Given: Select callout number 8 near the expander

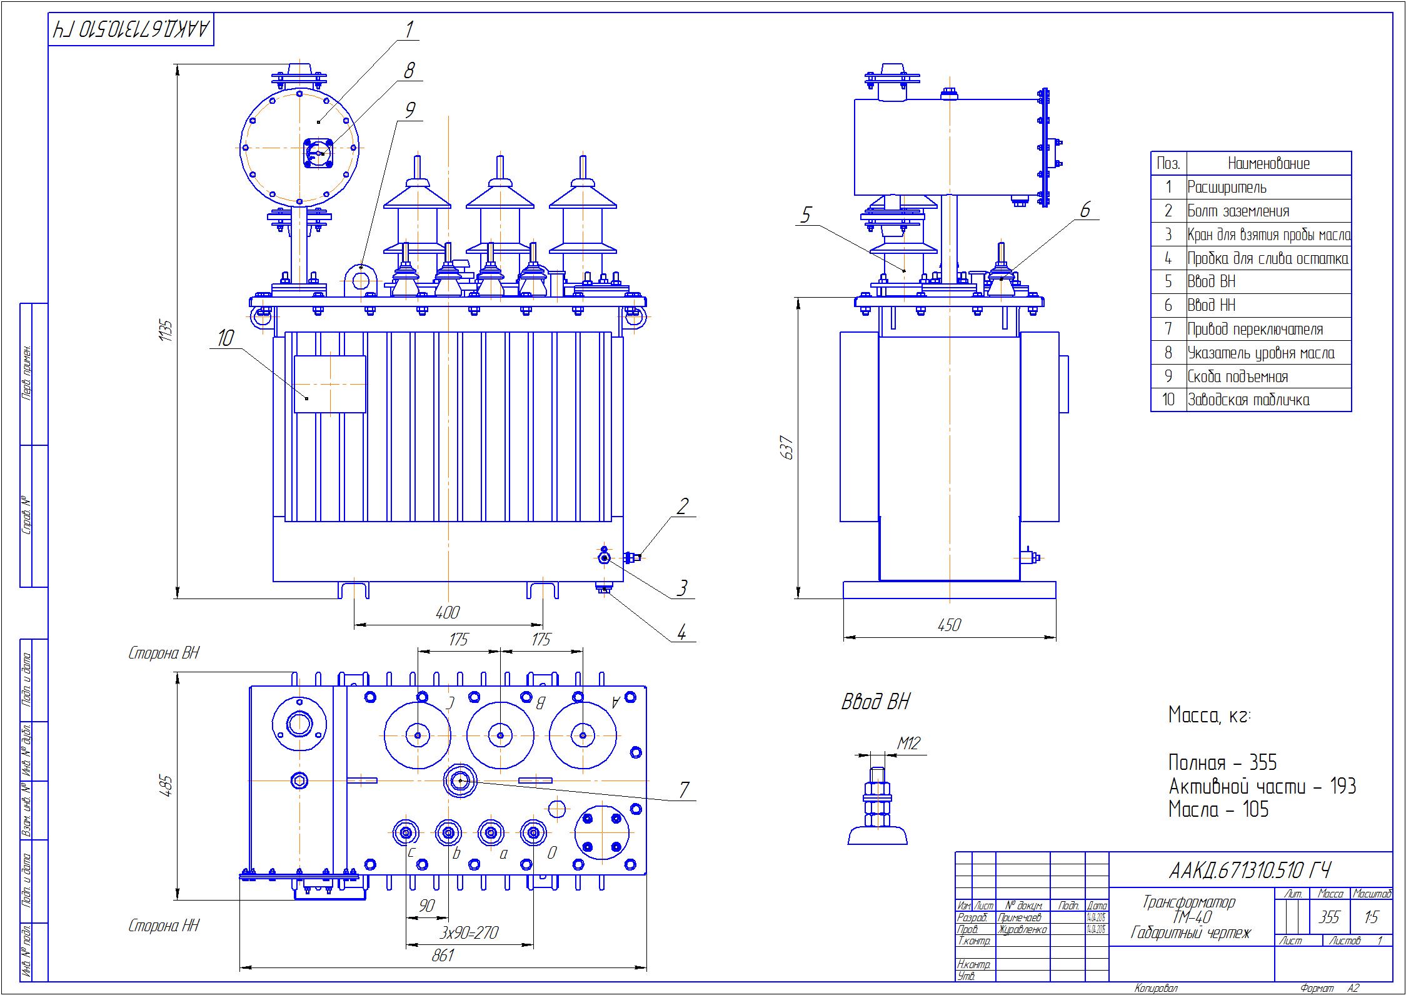Looking at the screenshot, I should click(409, 70).
